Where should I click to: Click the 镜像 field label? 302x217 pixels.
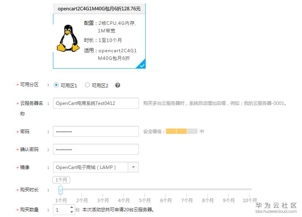coord(25,167)
